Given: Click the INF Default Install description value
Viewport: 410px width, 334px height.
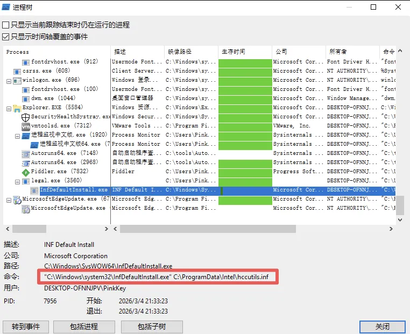Looking at the screenshot, I should [69, 245].
